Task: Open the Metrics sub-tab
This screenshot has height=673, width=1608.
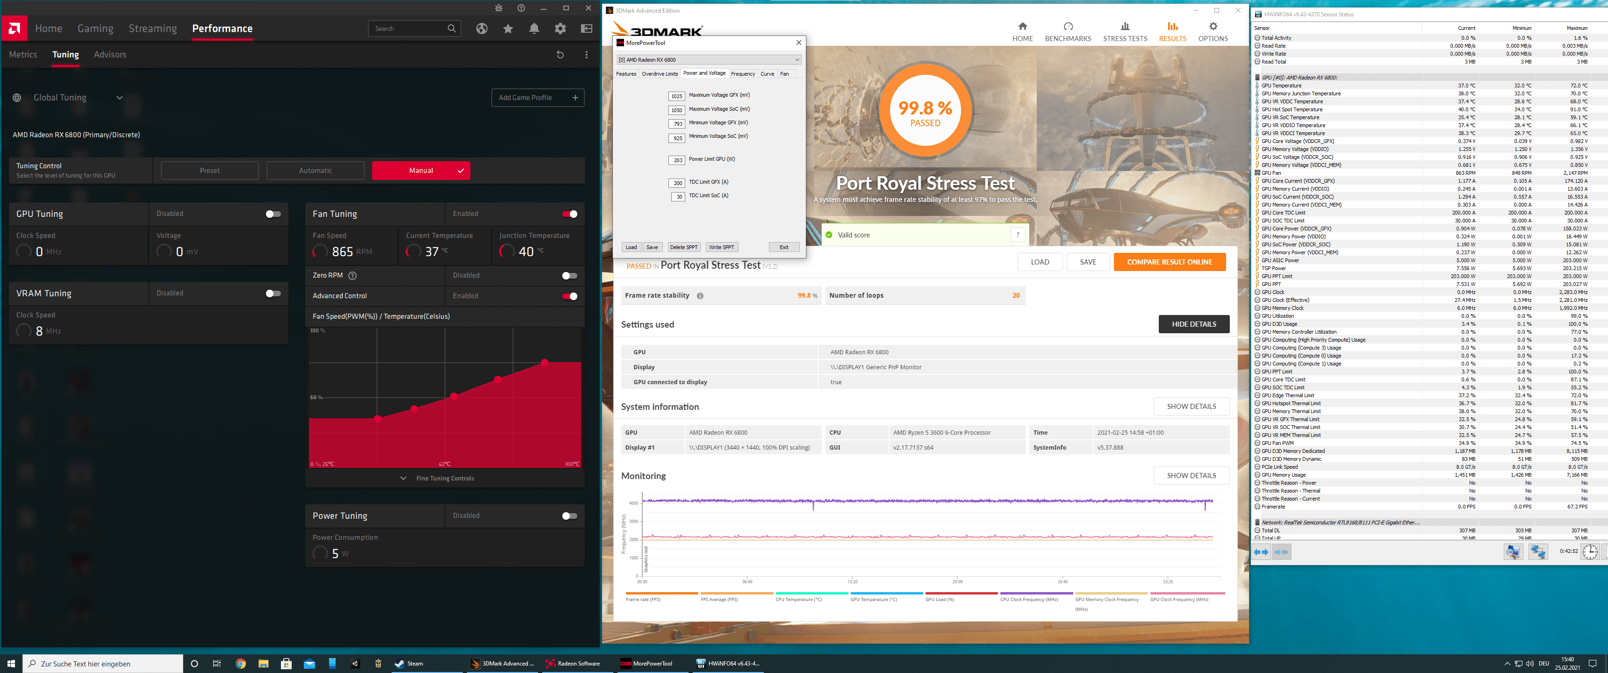Action: point(23,55)
